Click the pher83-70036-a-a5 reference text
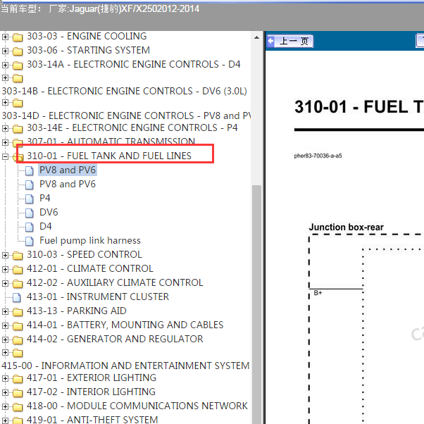 tap(318, 156)
